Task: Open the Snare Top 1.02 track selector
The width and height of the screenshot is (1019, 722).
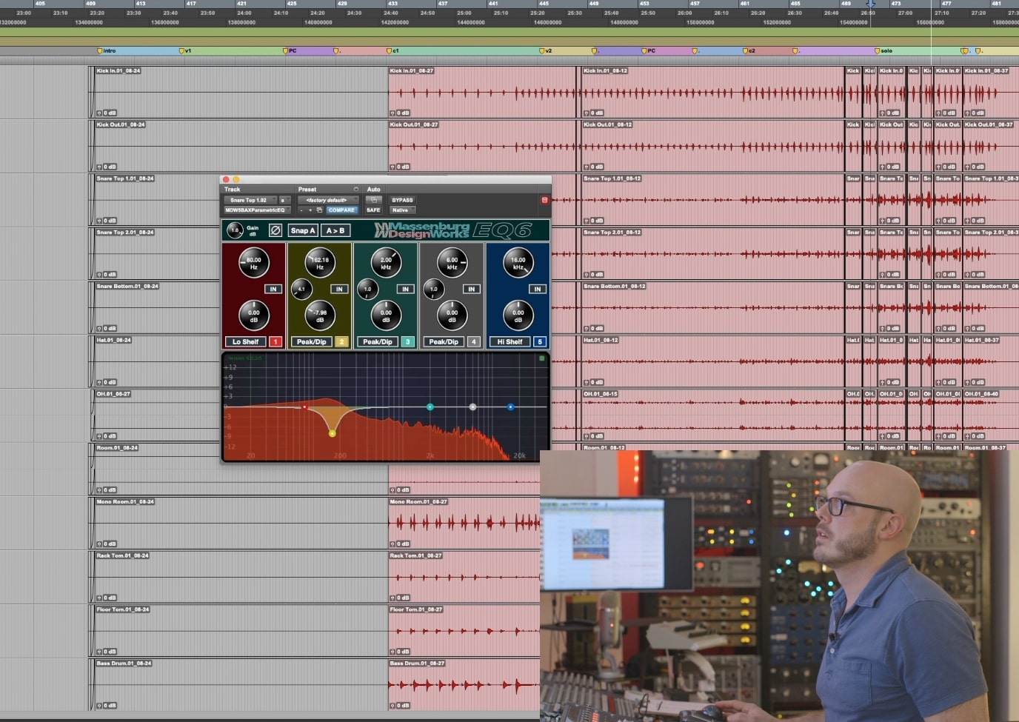Action: 250,200
